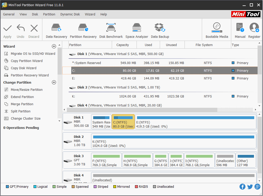This screenshot has height=196, width=263.
Task: Select System Reserved block in disk map
Action: [101, 122]
